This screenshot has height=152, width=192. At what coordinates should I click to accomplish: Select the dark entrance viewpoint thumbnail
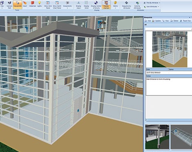(x=157, y=137)
